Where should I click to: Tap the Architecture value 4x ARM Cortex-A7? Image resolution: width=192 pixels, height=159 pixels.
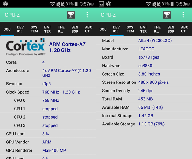(x=66, y=73)
